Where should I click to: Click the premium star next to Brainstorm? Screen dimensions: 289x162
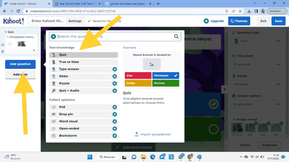[x=115, y=136]
